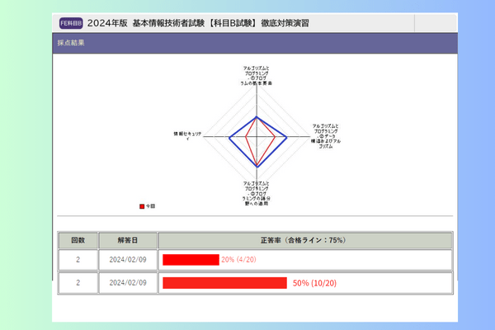
Task: Click the date in second result row
Action: [x=127, y=283]
